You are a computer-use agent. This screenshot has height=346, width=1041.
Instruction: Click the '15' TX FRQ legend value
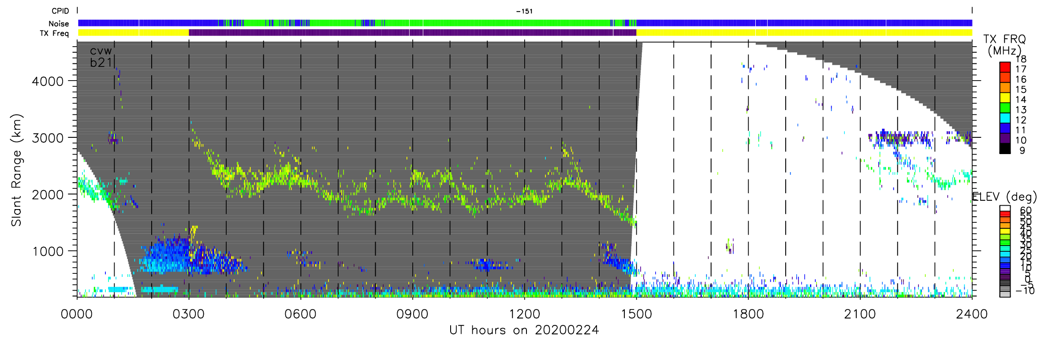click(1021, 89)
